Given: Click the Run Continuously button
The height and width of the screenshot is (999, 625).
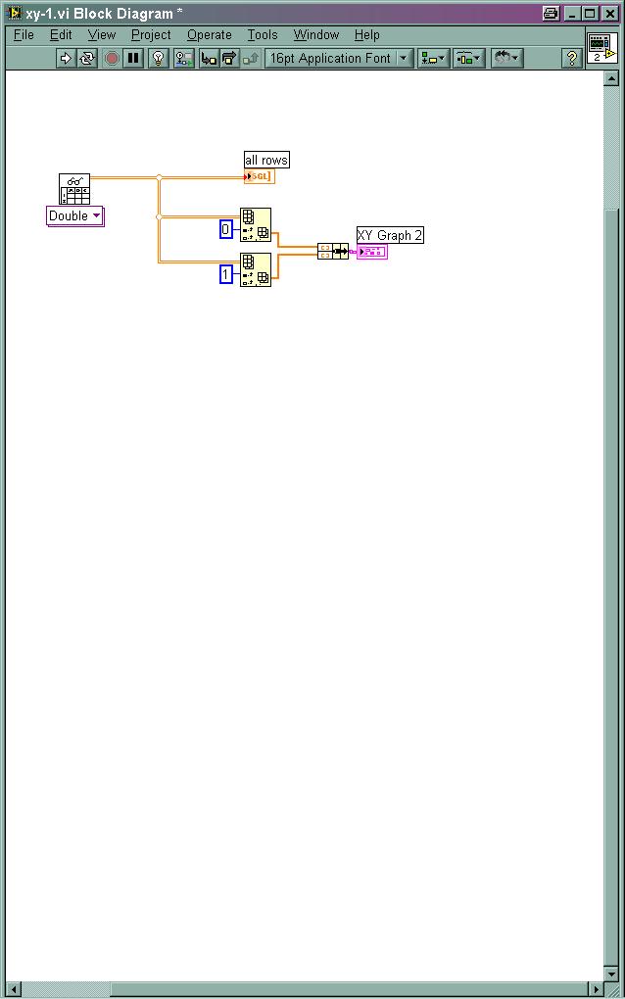Looking at the screenshot, I should click(86, 59).
